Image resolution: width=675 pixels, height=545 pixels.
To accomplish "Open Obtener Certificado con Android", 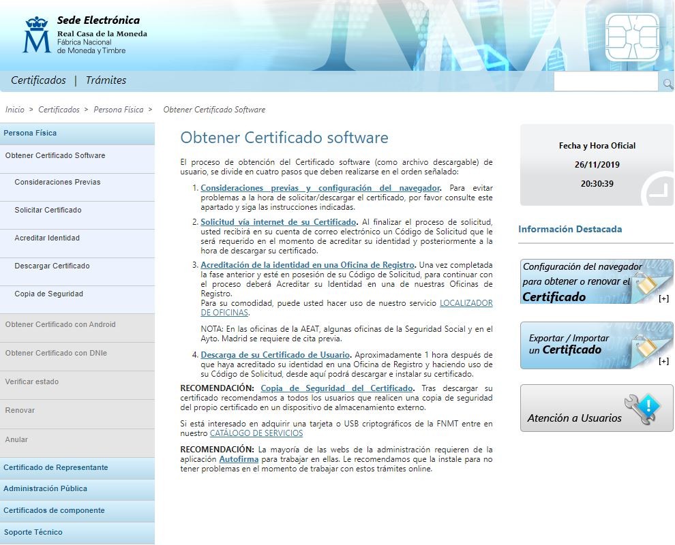I will (60, 324).
